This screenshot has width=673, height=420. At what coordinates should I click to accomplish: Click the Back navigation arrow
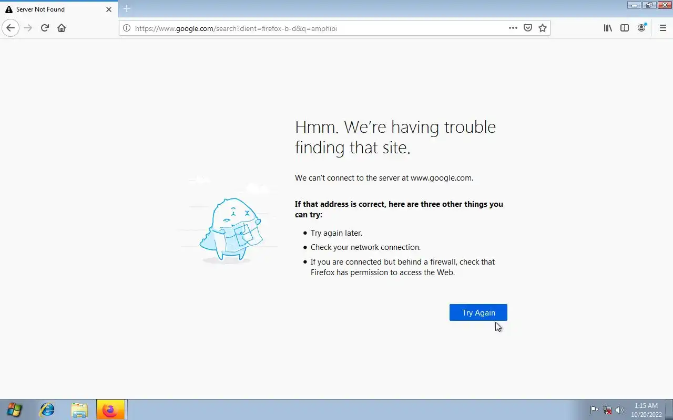11,28
